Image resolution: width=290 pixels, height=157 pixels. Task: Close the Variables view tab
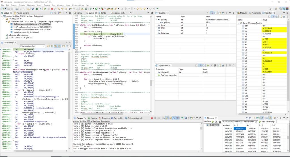pyautogui.click(x=167, y=13)
